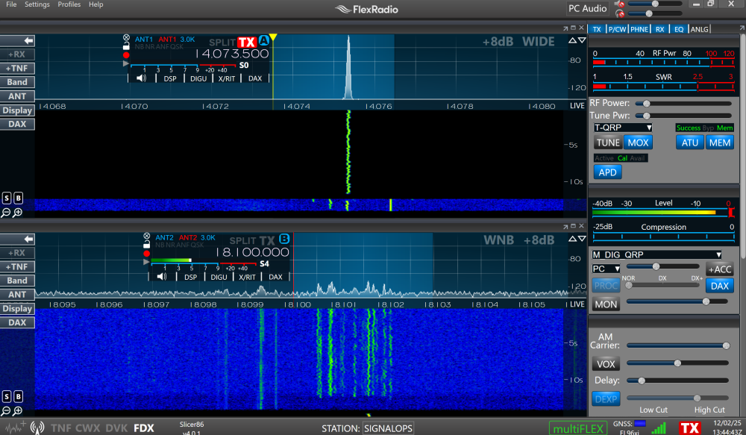Toggle MOX transmit

[638, 143]
